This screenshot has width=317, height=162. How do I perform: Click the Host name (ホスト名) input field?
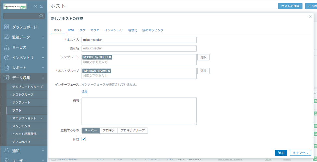point(139,40)
